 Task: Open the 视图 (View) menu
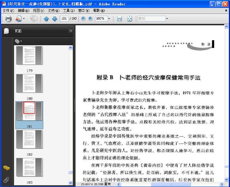[39, 11]
